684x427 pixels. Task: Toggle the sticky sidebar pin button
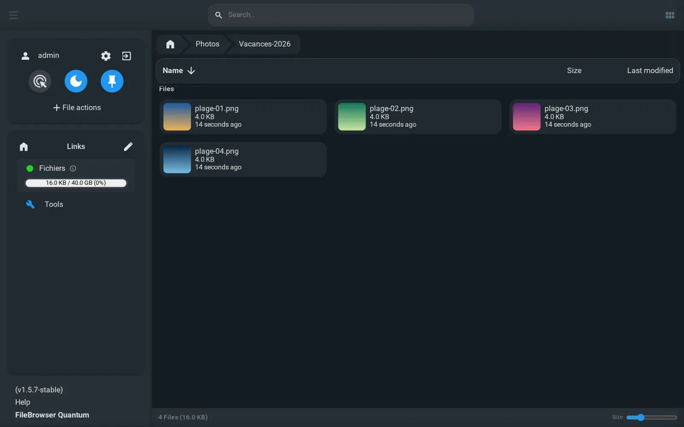(x=112, y=81)
